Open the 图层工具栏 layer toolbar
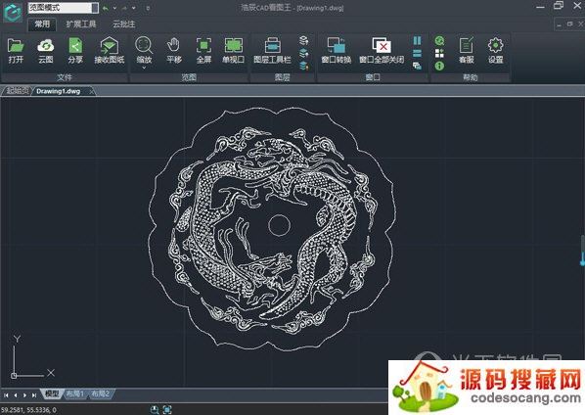The width and height of the screenshot is (585, 415). [272, 46]
